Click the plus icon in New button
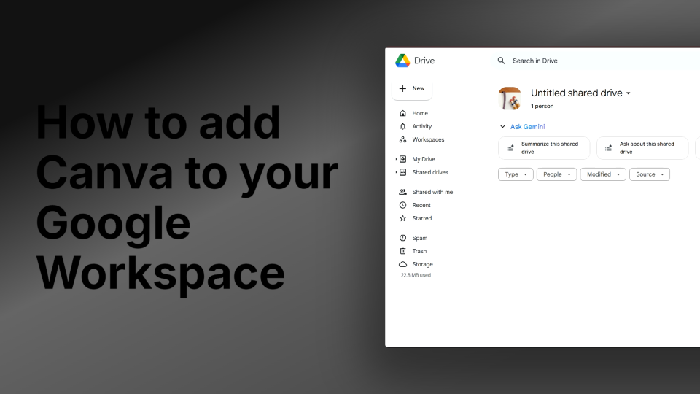This screenshot has height=394, width=700. (x=402, y=88)
